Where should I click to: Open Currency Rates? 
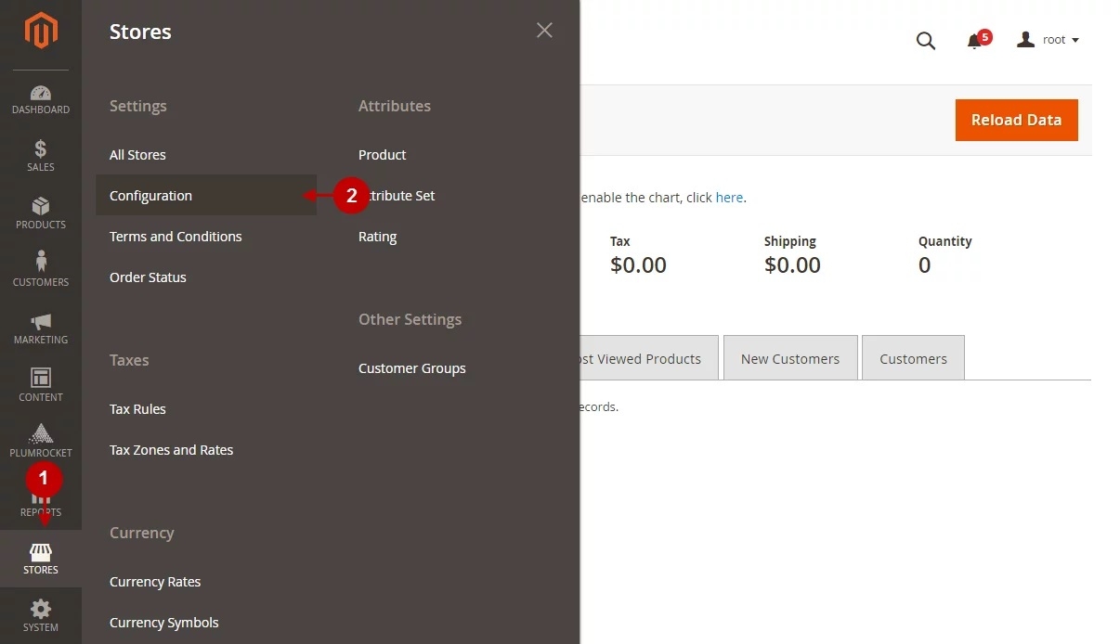[x=155, y=582]
